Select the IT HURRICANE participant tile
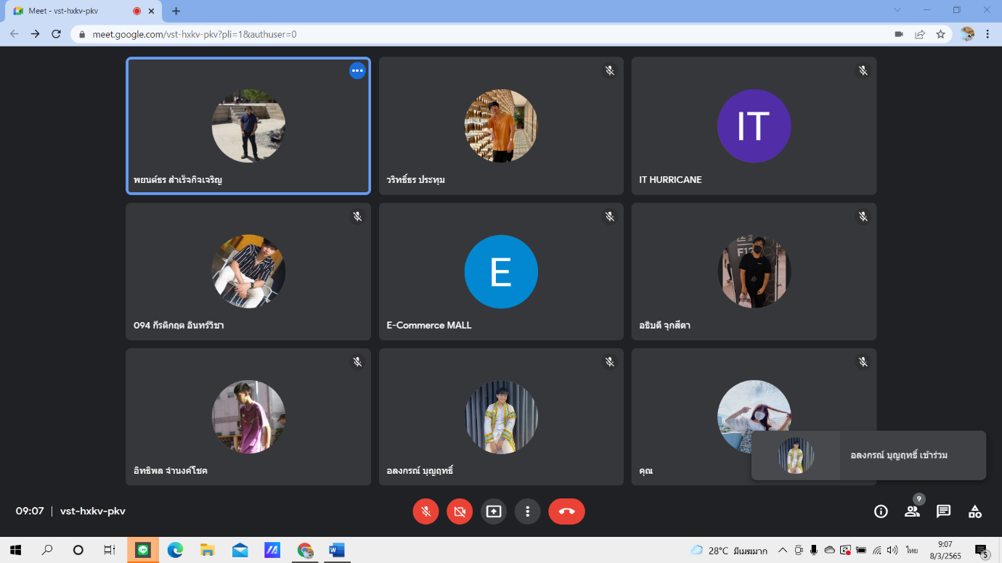The height and width of the screenshot is (563, 1002). [754, 126]
